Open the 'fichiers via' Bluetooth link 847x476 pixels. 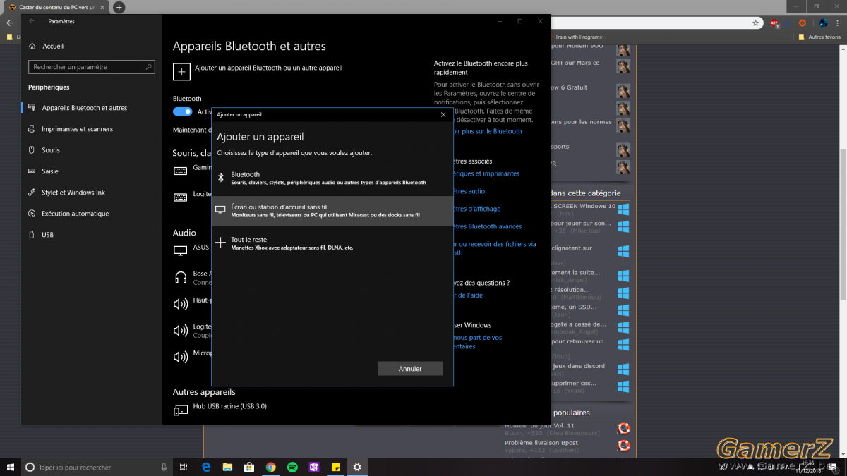click(x=494, y=248)
